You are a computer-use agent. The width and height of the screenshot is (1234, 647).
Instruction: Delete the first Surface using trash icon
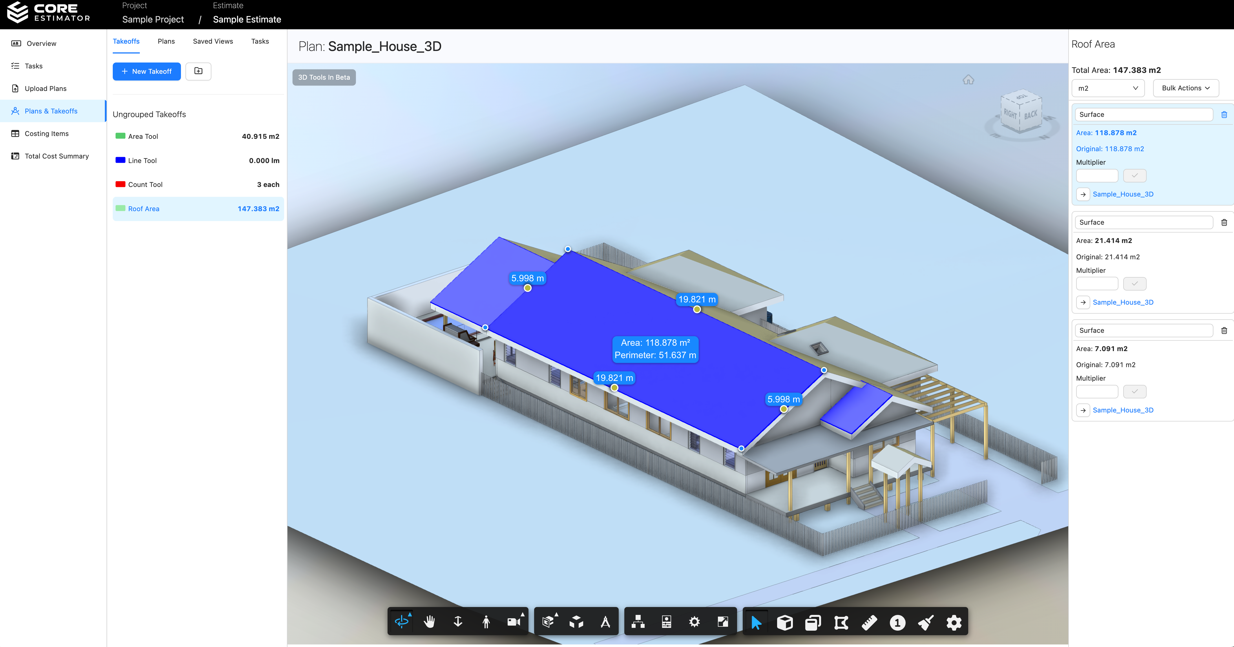1225,114
